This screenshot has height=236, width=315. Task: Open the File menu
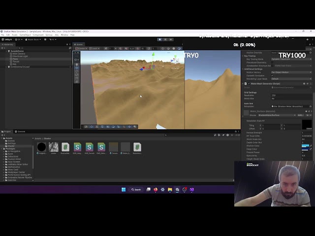[2, 35]
